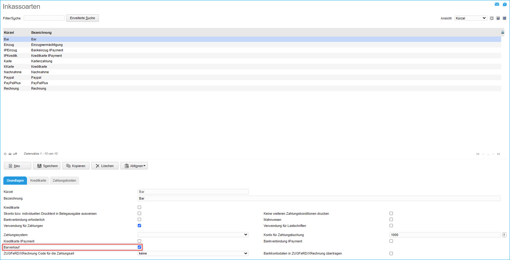
Task: Click the Kopieren button
Action: (76, 166)
